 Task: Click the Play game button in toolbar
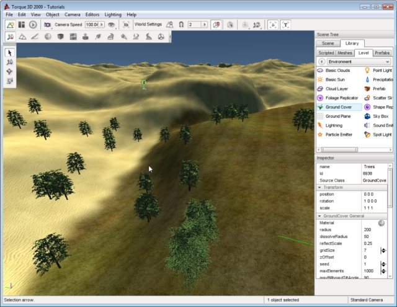[x=33, y=25]
